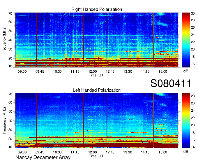This screenshot has width=198, height=161.
Task: Click 11:15 tick on Right Handed time axis
Action: point(75,71)
